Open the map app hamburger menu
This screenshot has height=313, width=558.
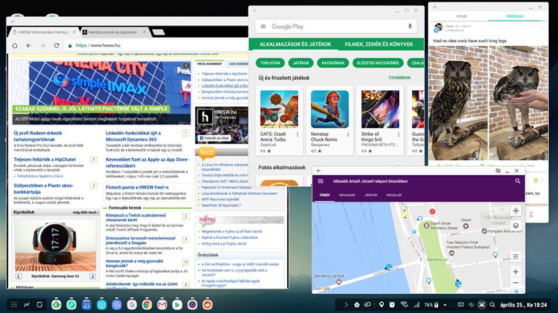pos(321,181)
